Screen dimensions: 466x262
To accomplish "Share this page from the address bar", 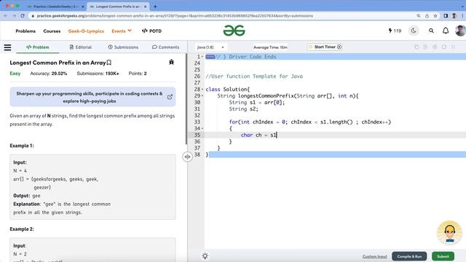I will pos(427,16).
